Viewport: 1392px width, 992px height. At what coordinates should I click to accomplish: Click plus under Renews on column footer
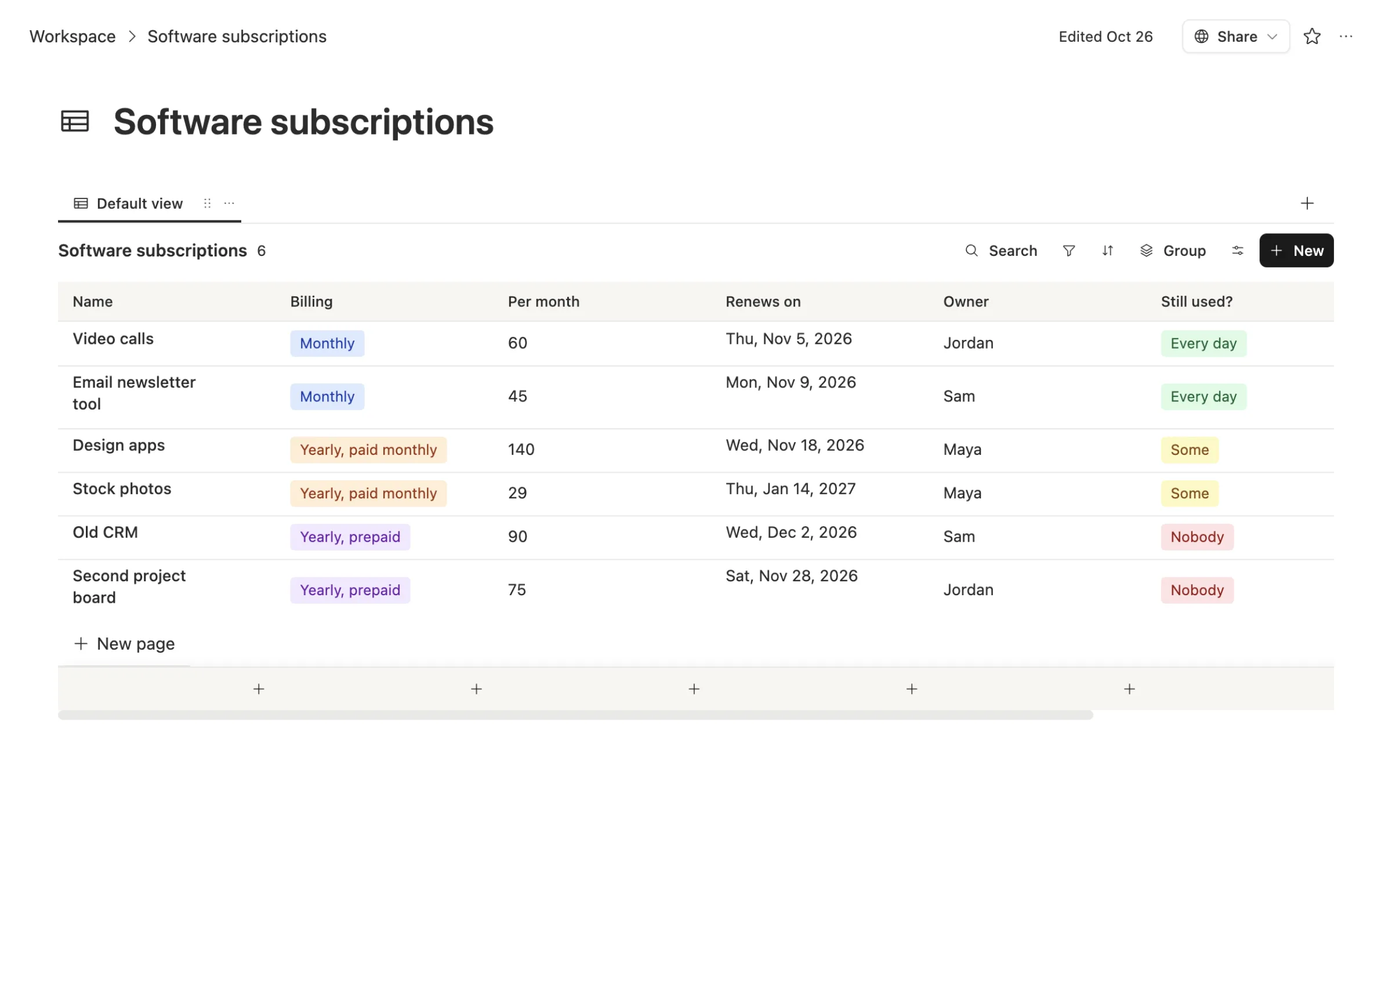coord(912,689)
